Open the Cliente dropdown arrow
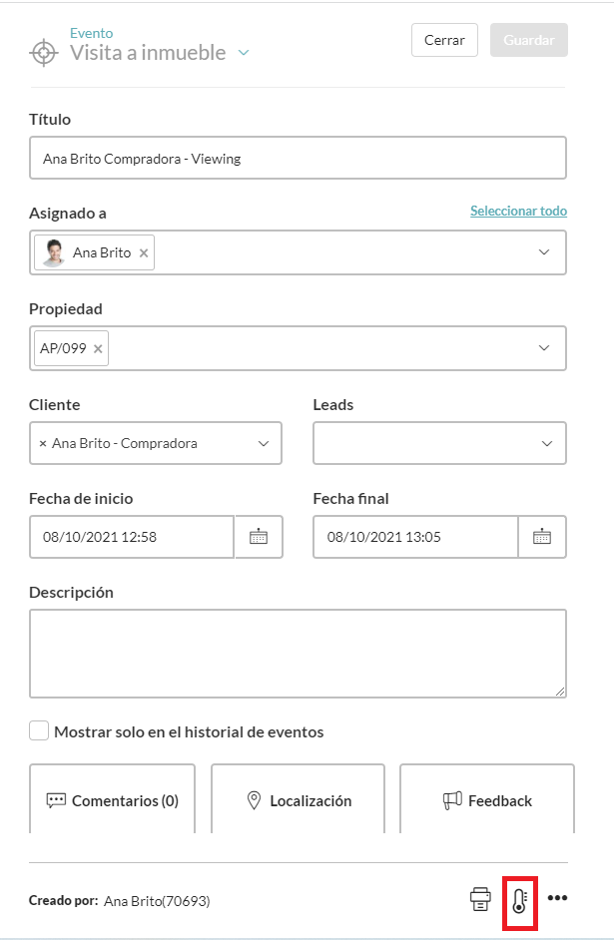 pyautogui.click(x=264, y=443)
